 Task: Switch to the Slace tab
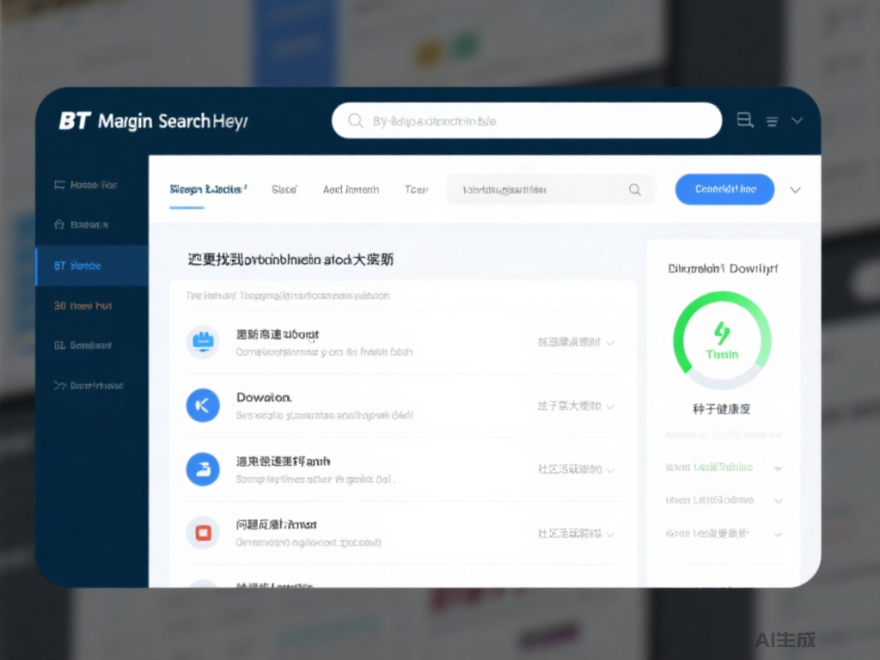(284, 190)
